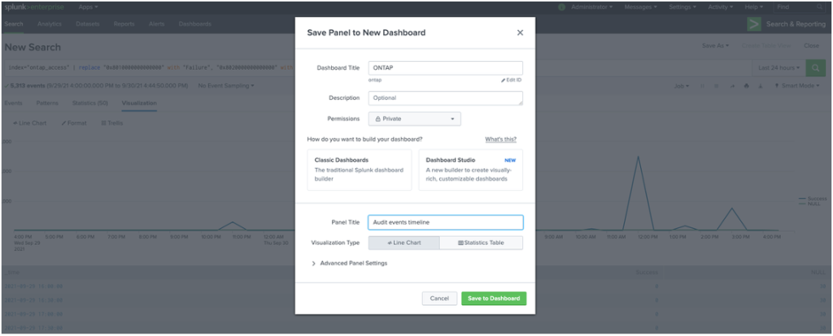Viewport: 833px width, 336px height.
Task: Click the Success column header in table
Action: click(647, 273)
